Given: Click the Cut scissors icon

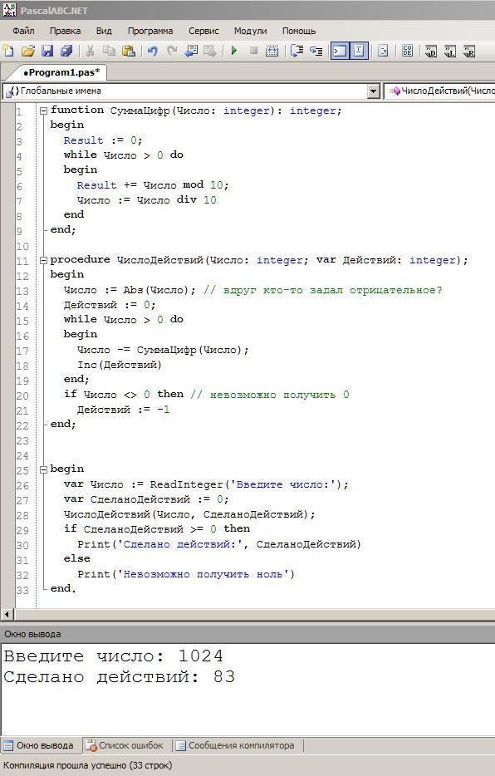Looking at the screenshot, I should pos(90,51).
